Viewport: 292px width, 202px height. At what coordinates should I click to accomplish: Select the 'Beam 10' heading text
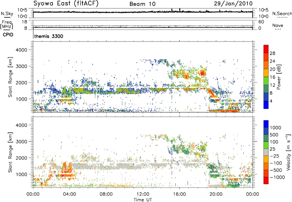(x=142, y=4)
